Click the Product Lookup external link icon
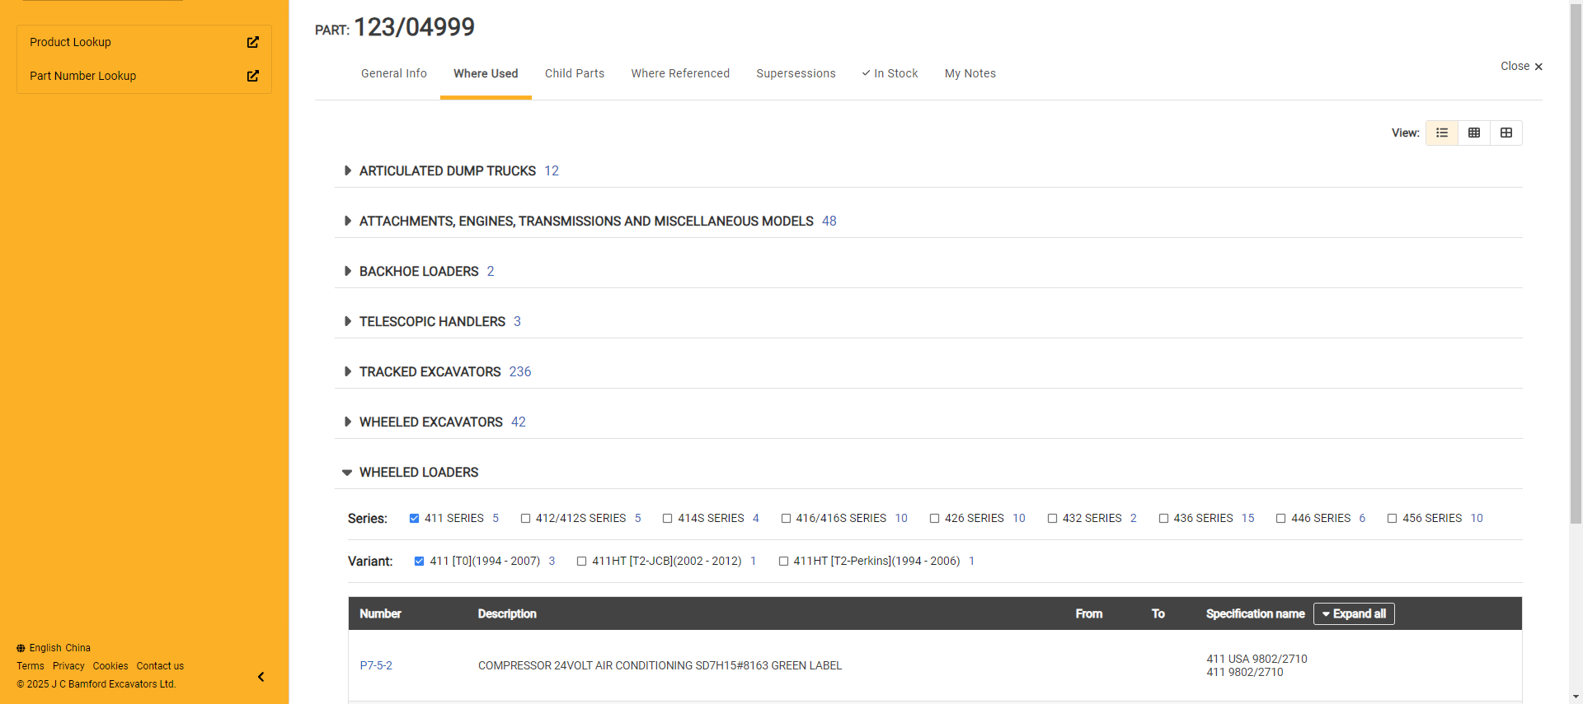 253,42
